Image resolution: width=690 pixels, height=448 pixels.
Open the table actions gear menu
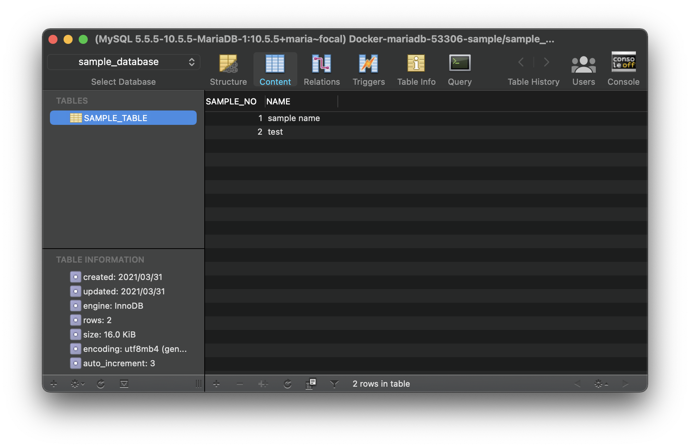click(x=77, y=384)
